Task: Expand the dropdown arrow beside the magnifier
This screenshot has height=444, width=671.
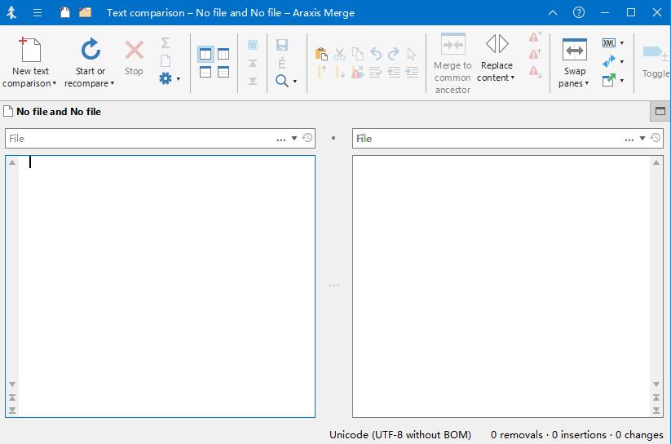Action: [295, 81]
